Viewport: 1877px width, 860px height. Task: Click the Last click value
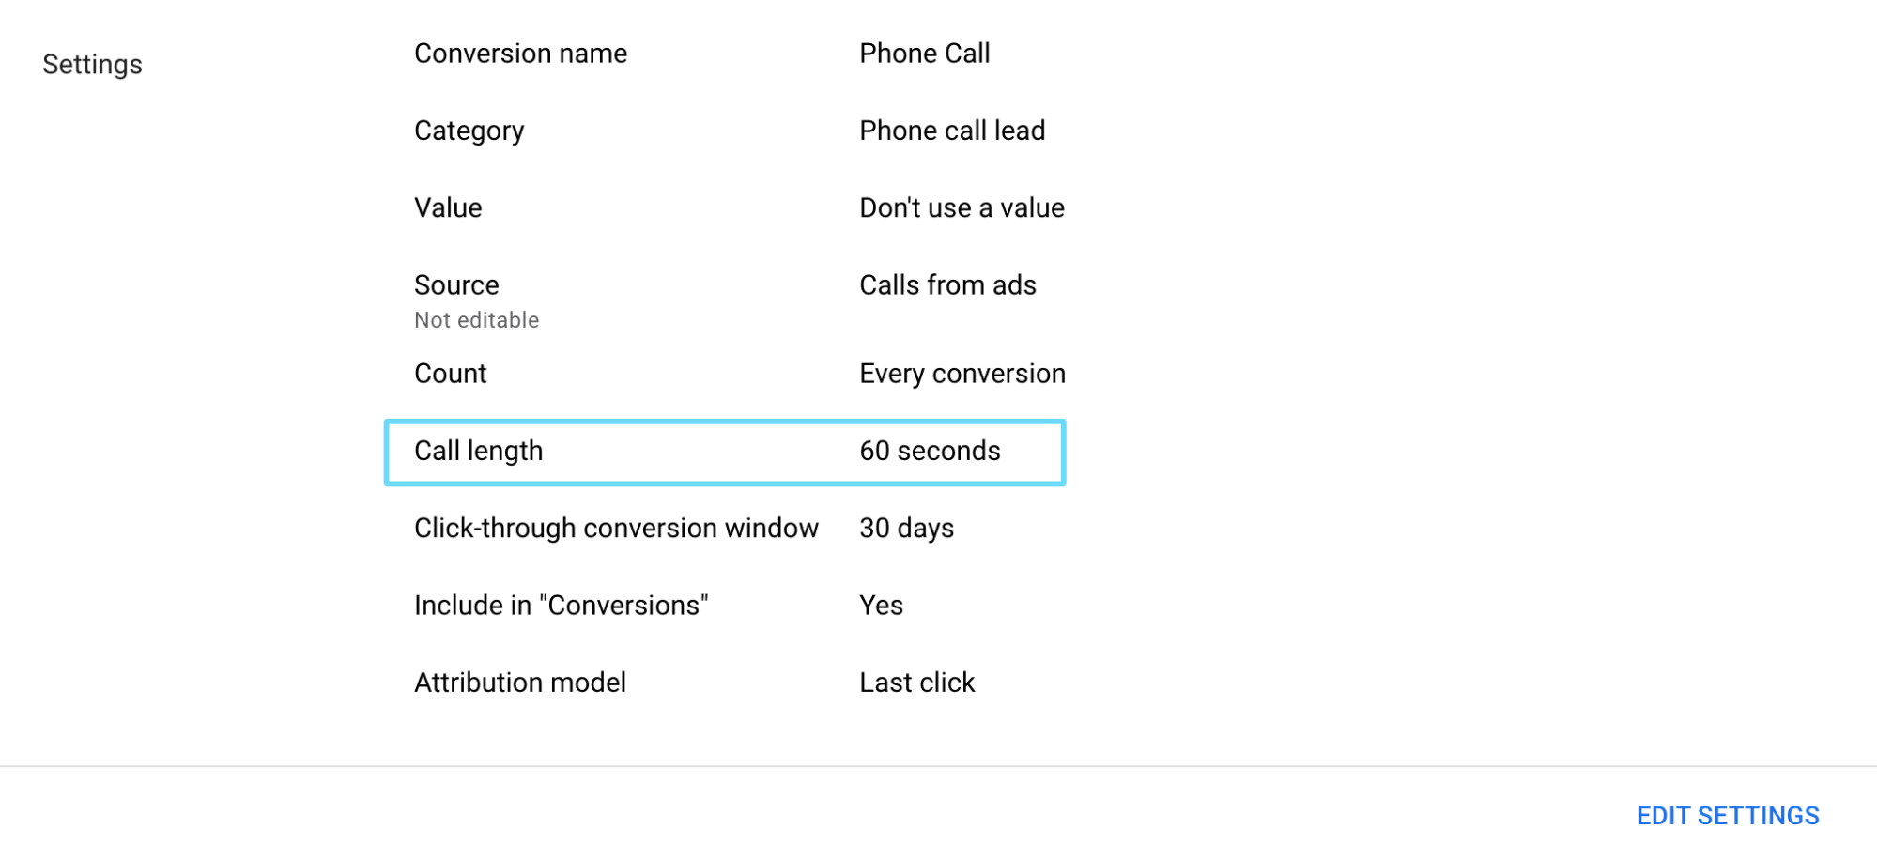917,683
